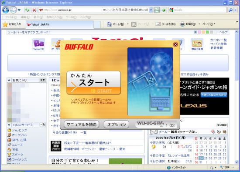
Task: Collapse the お気に入り sidebar section arrow
Action: [x=9, y=80]
